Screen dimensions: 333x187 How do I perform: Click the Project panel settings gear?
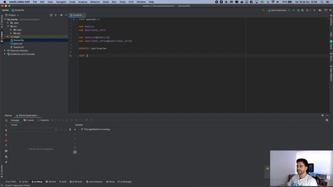coord(61,15)
